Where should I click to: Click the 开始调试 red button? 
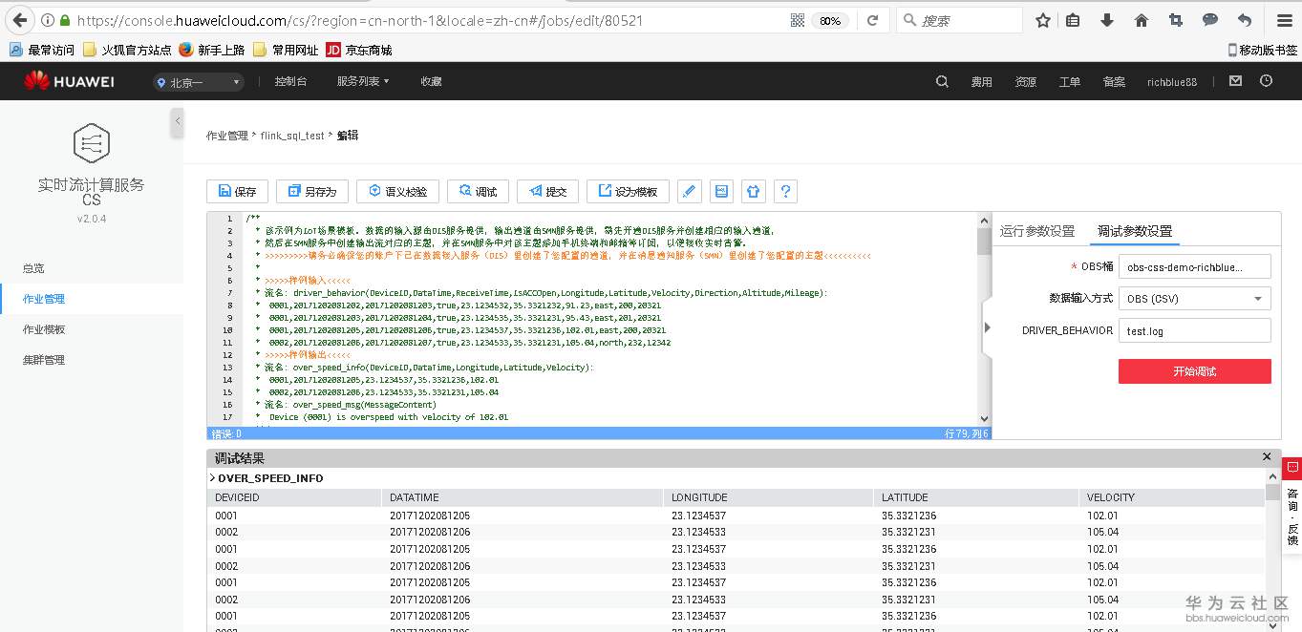(1194, 371)
